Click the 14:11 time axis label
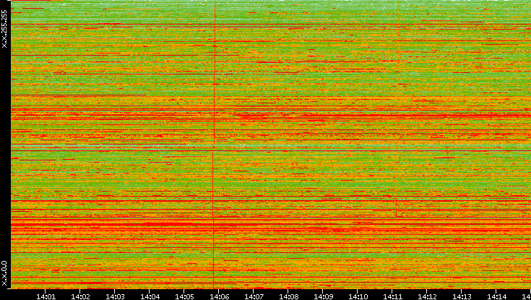The width and height of the screenshot is (531, 300). click(392, 296)
